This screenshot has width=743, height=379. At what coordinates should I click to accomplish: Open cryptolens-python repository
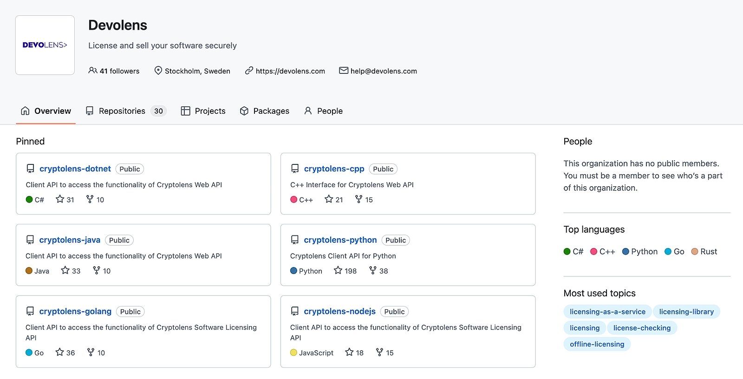click(340, 240)
